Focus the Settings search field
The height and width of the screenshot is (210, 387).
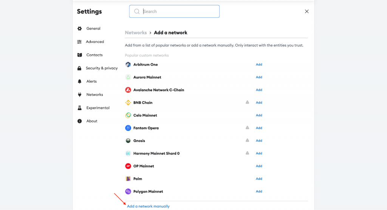click(x=174, y=11)
